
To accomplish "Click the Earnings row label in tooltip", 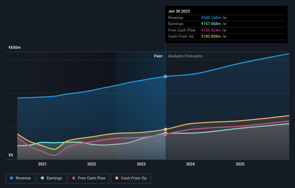I will point(176,24).
